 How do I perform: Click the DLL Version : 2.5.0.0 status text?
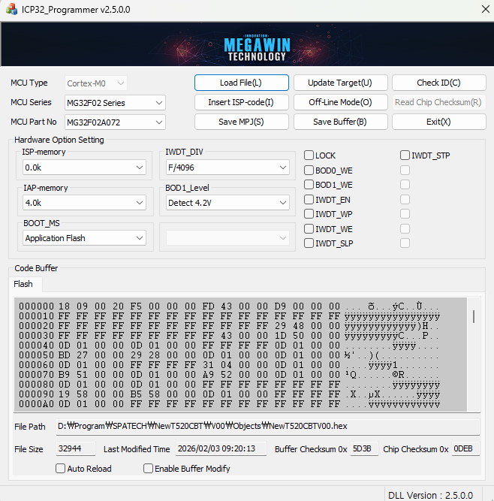[x=430, y=495]
